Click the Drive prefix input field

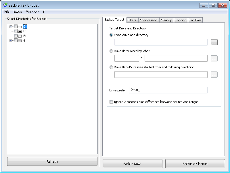pyautogui.click(x=168, y=90)
